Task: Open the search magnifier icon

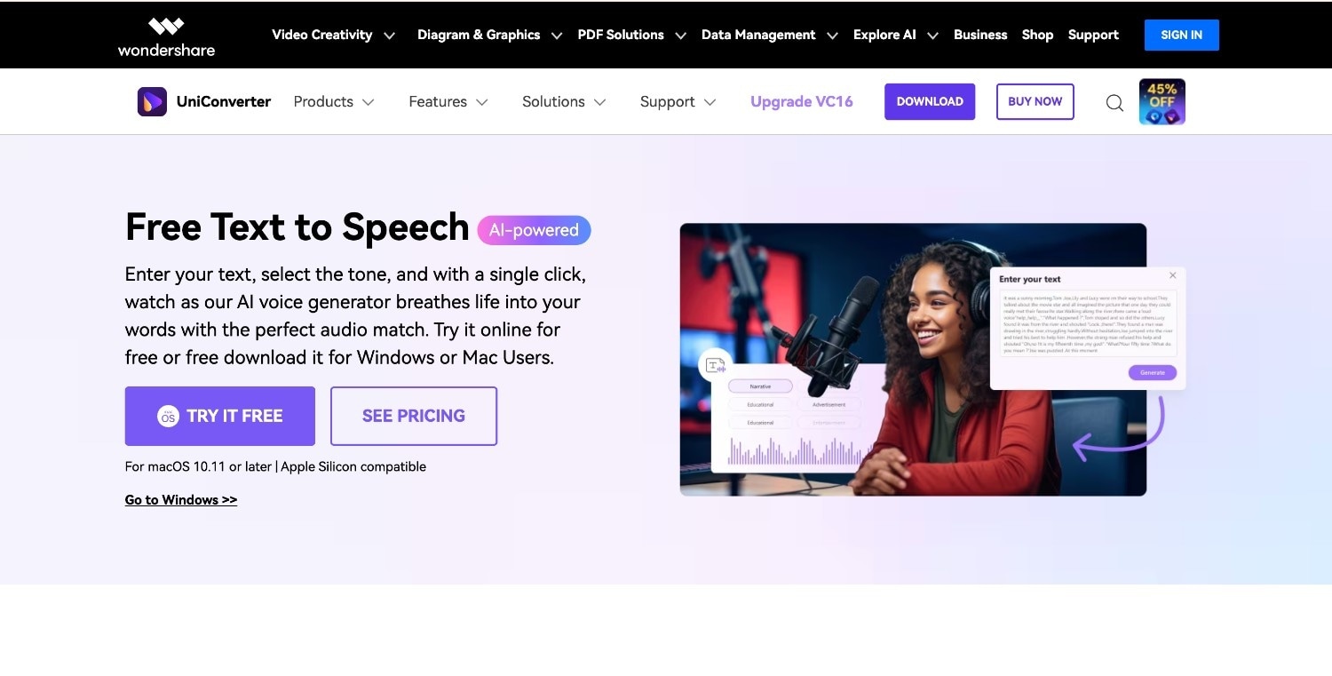Action: [x=1114, y=102]
